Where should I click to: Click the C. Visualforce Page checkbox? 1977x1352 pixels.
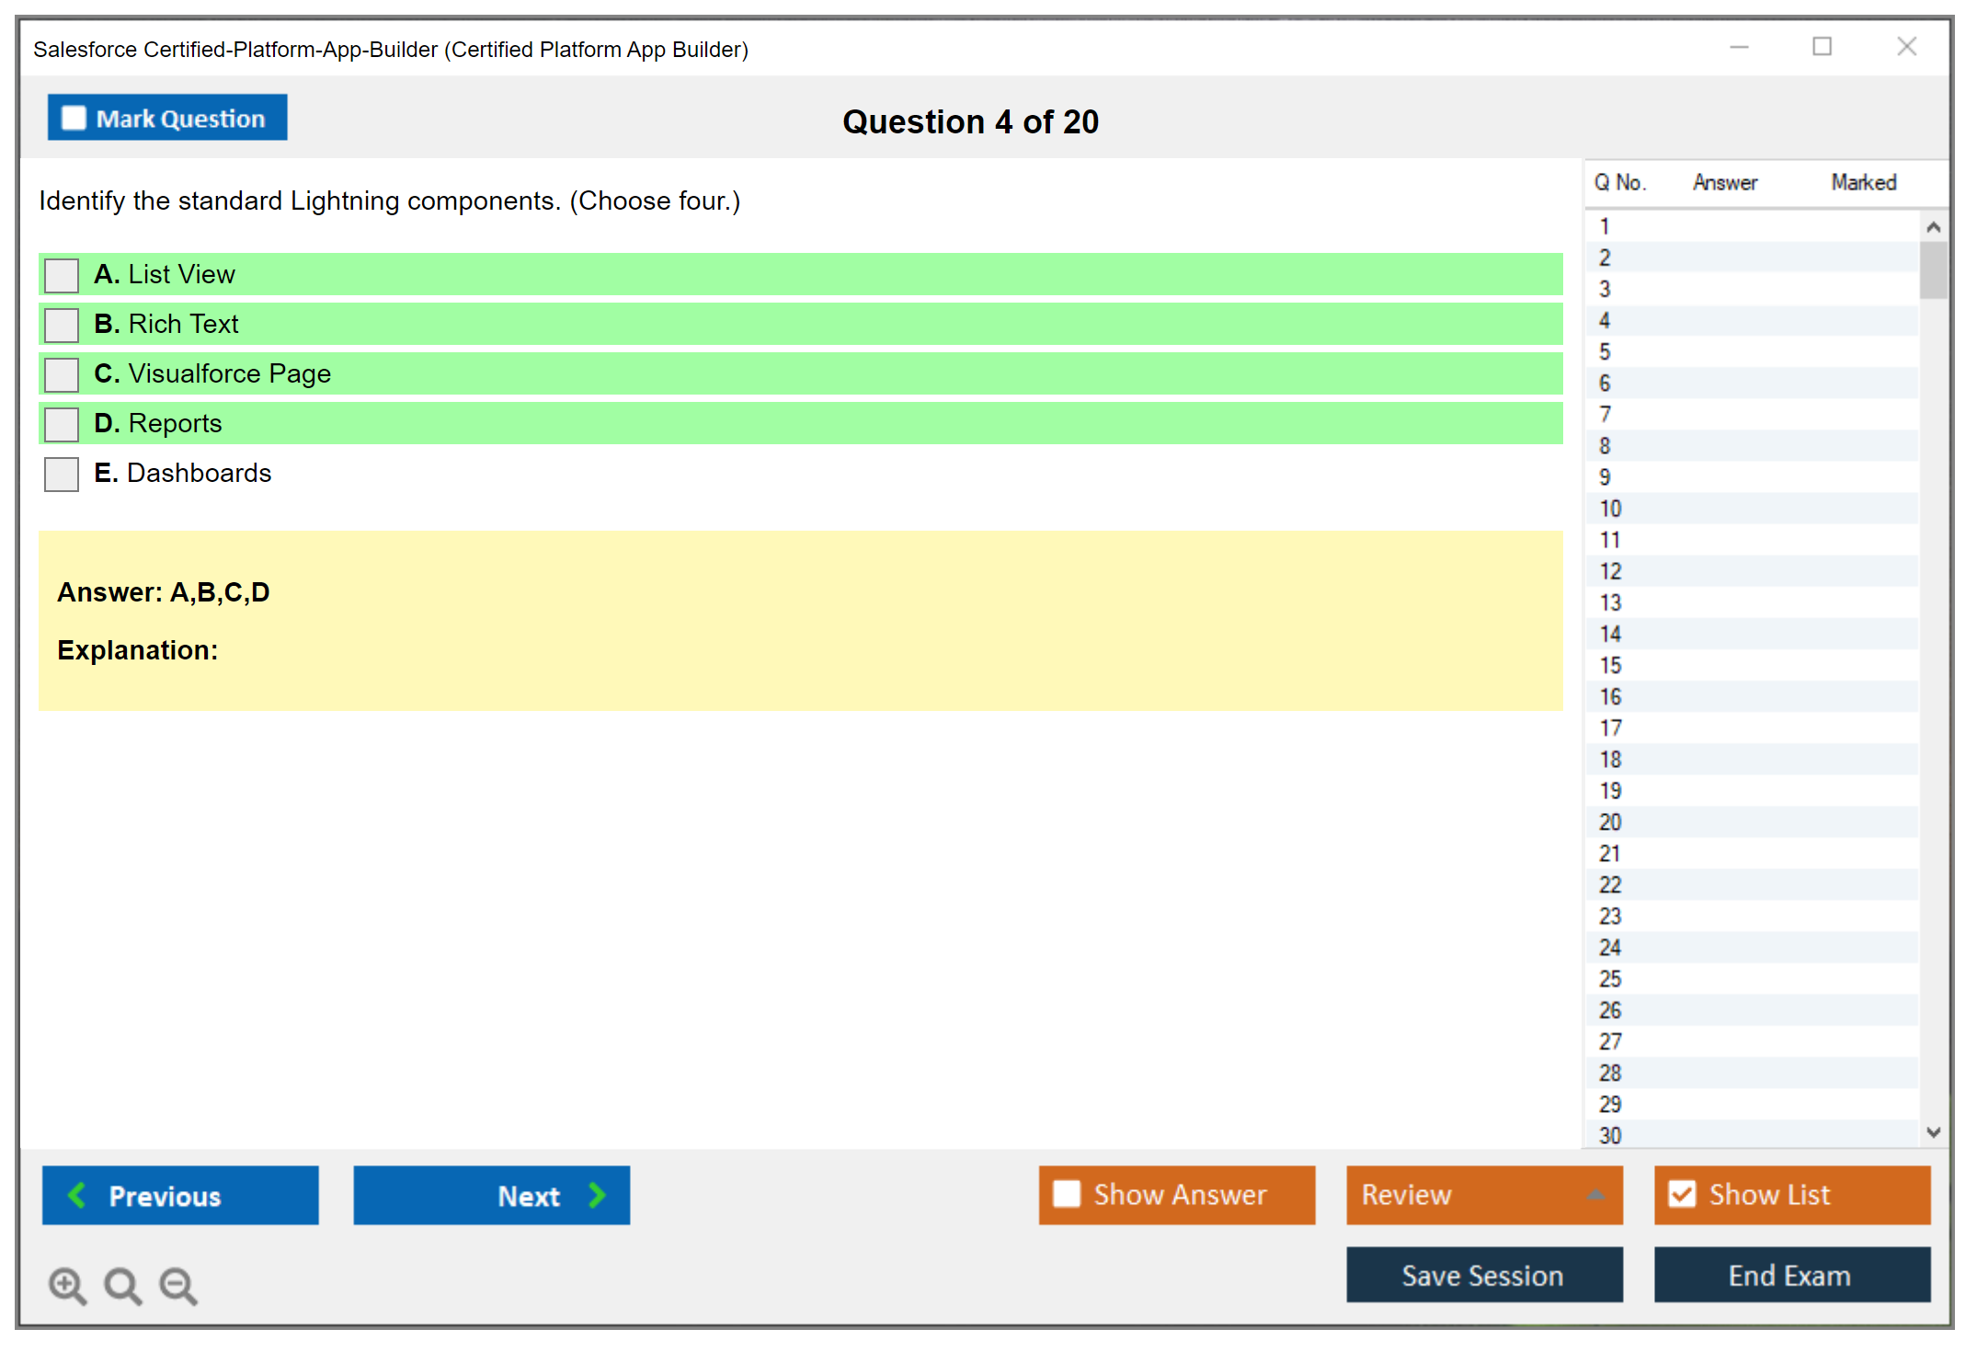point(62,374)
